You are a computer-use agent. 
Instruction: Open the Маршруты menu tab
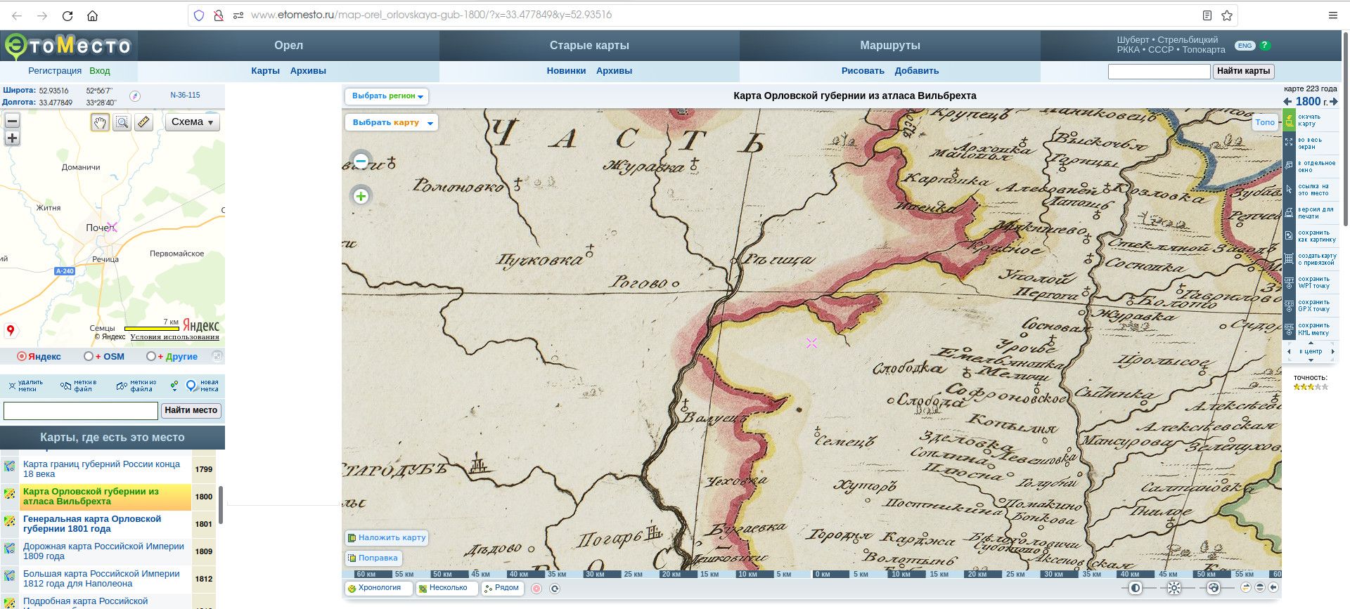pos(890,46)
